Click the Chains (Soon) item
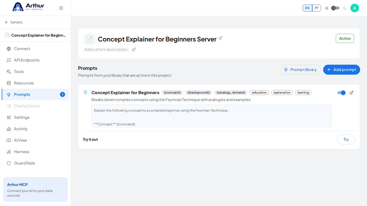 click(35, 106)
